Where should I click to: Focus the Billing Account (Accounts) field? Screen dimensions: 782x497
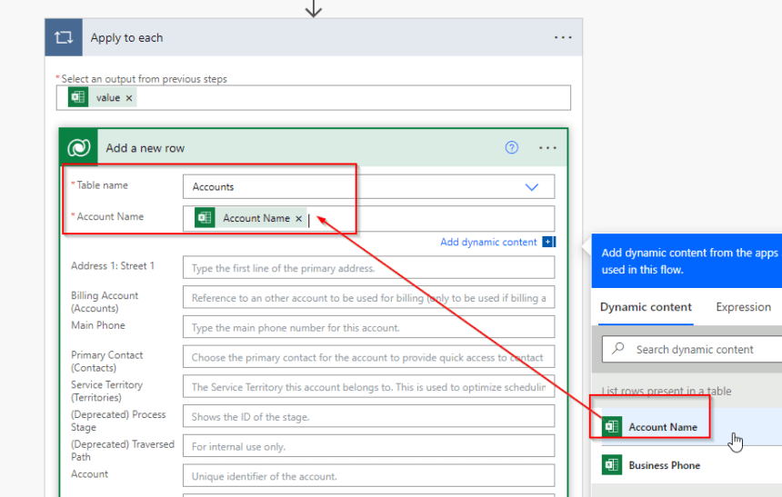click(x=368, y=298)
